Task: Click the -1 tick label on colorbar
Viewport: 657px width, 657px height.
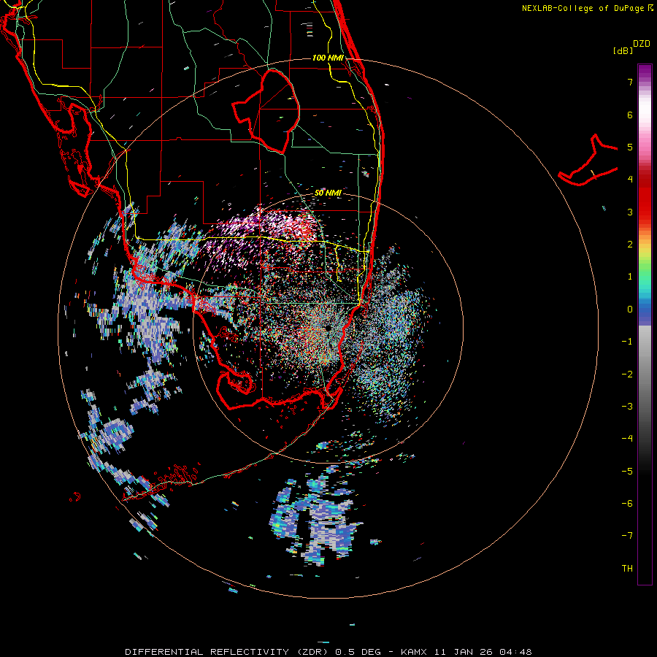Action: coord(627,342)
